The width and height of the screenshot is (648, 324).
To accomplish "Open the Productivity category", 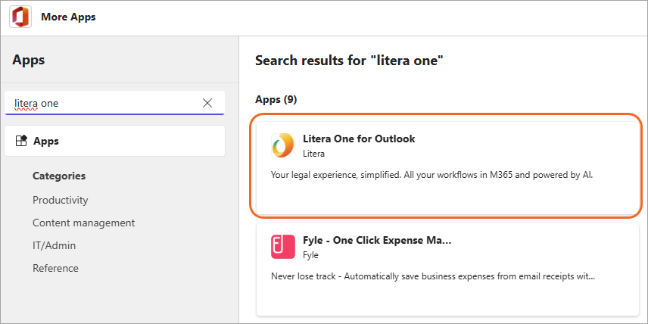I will (61, 200).
